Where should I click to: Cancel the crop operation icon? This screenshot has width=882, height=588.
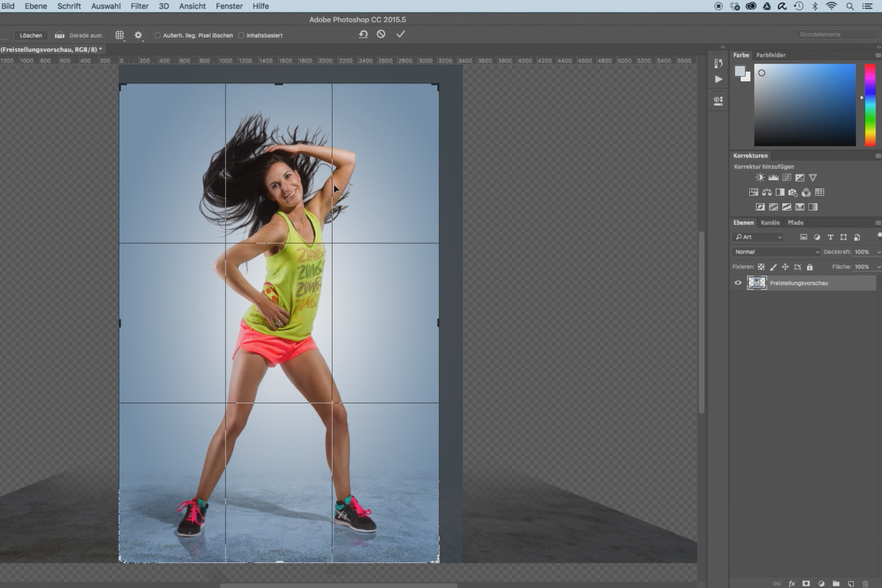(x=381, y=35)
